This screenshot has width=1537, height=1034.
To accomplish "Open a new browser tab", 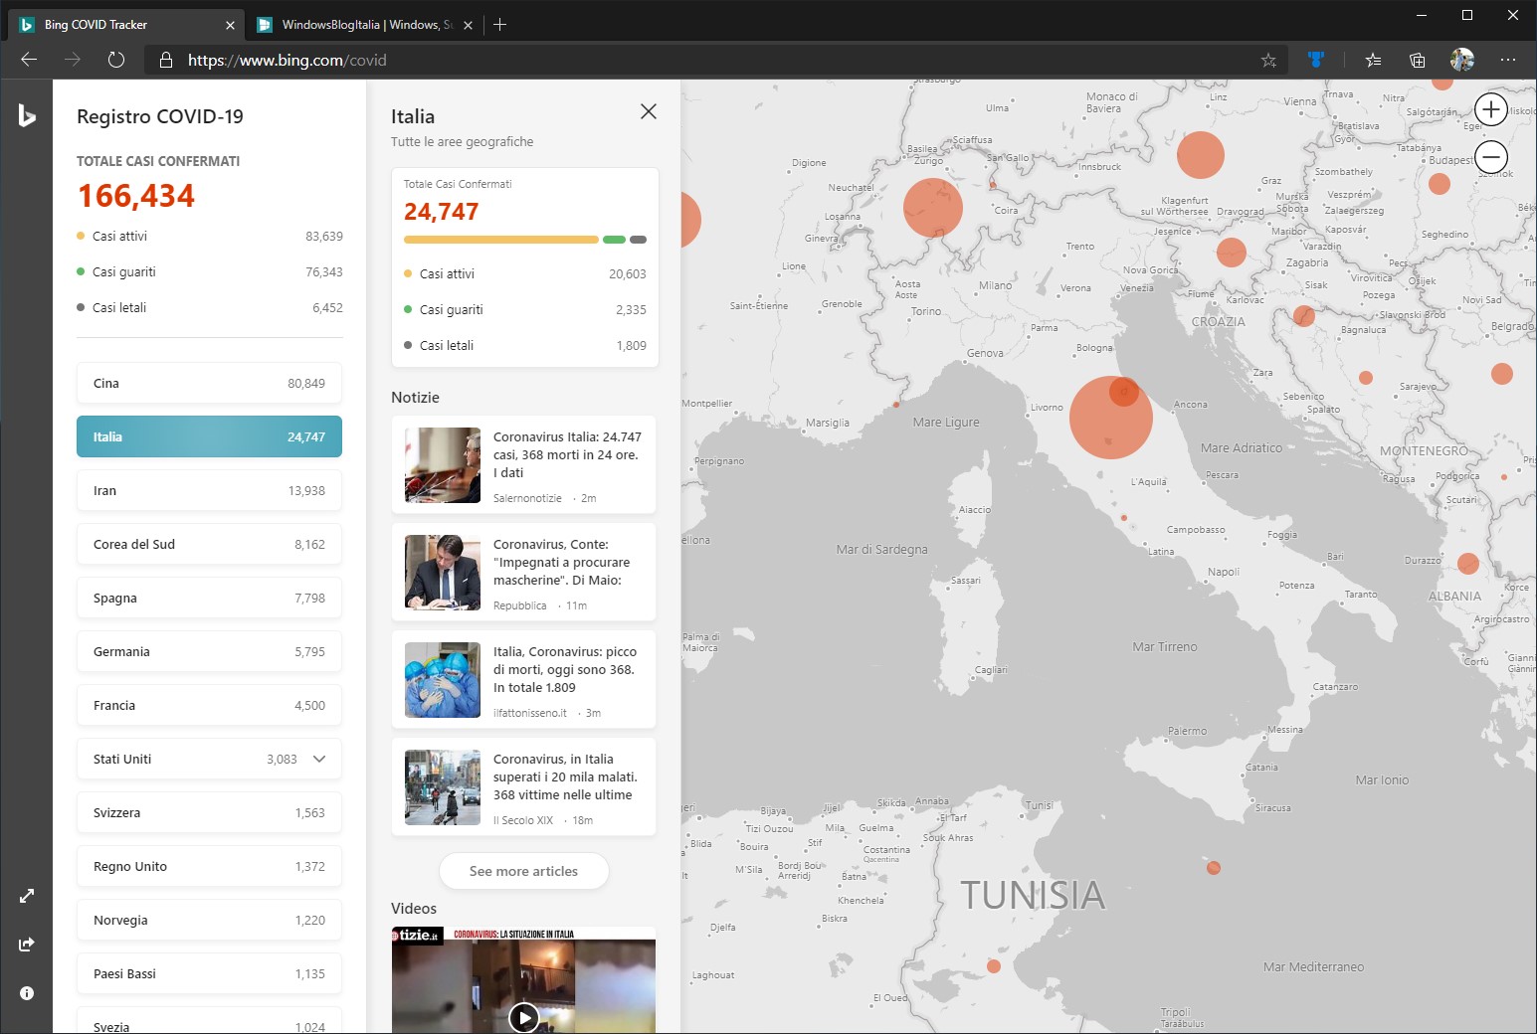I will 500,25.
